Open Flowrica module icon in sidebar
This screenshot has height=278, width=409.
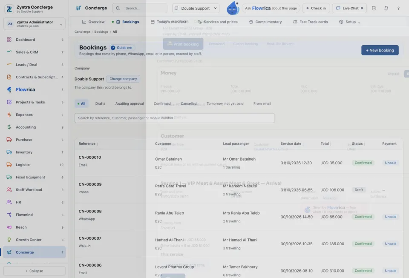pyautogui.click(x=9, y=90)
